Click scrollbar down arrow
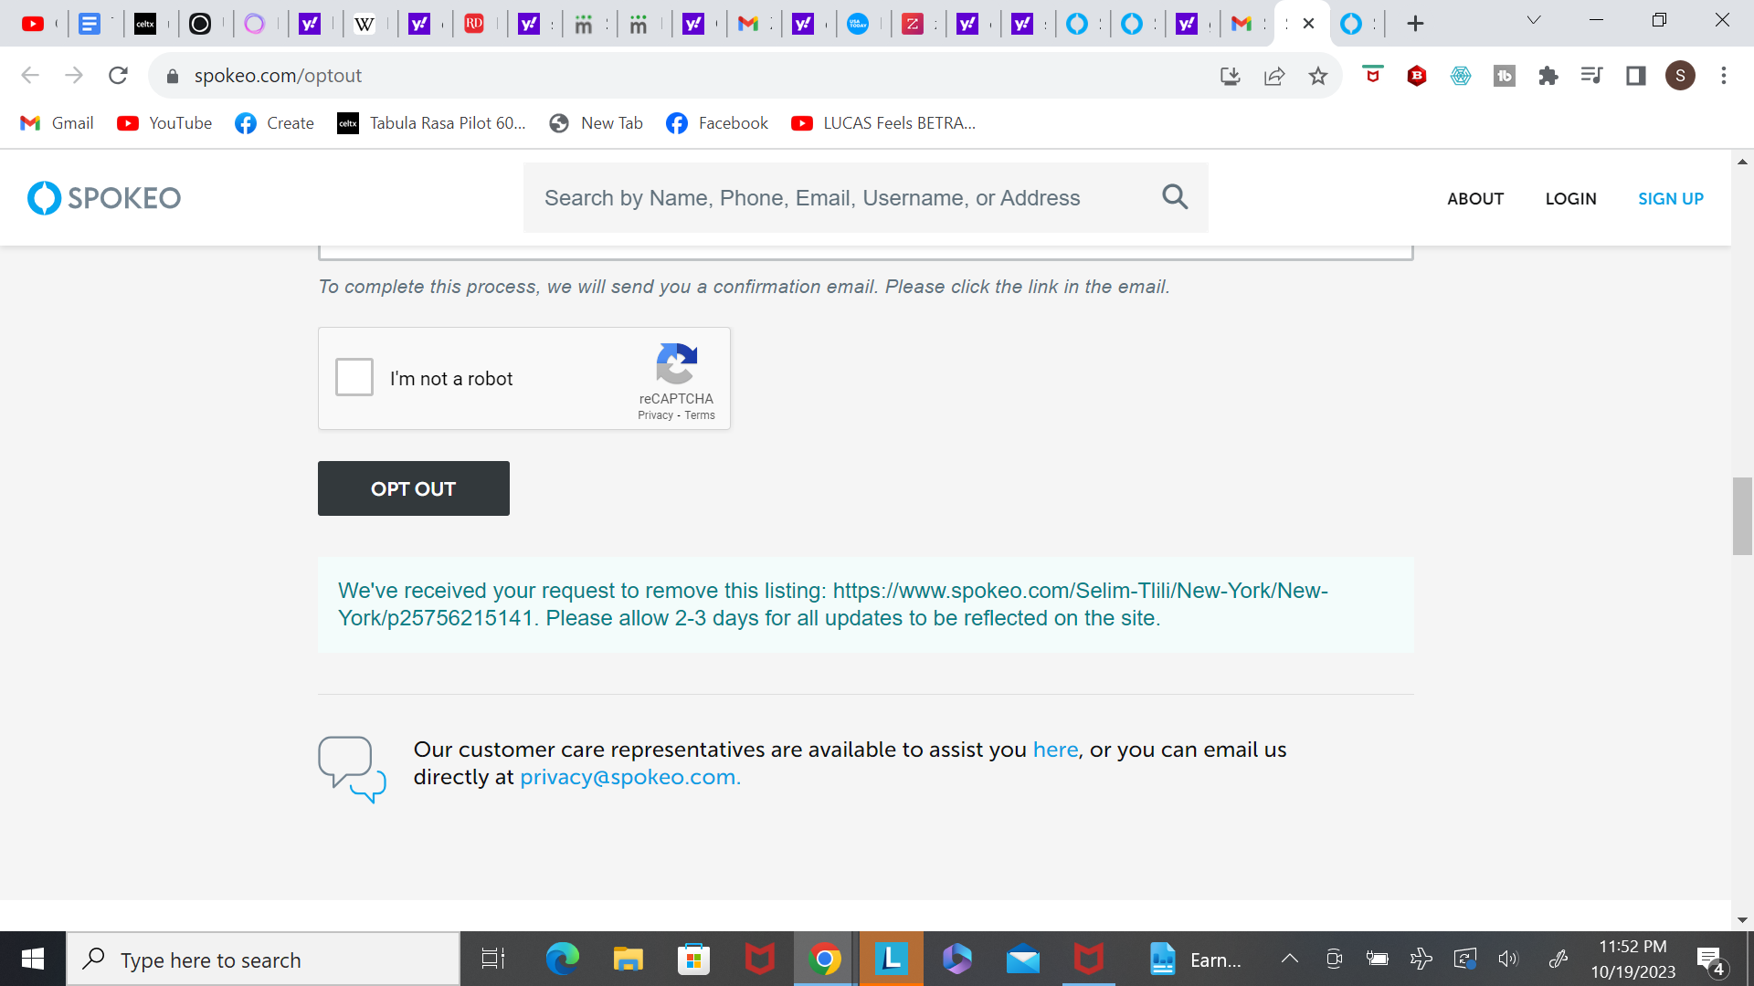The width and height of the screenshot is (1754, 986). [x=1742, y=920]
